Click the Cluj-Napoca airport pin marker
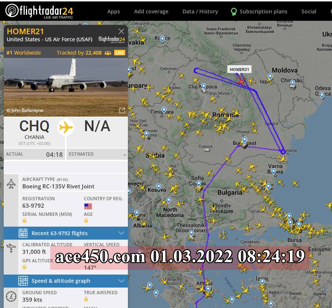This screenshot has width=332, height=308. (203, 86)
